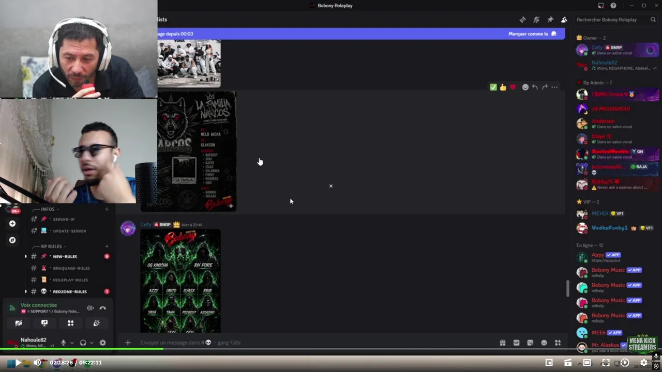This screenshot has height=372, width=662.
Task: Click Voix connectée status text
Action: click(39, 305)
